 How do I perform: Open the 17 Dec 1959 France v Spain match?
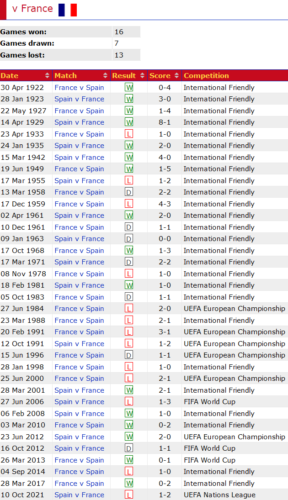79,204
